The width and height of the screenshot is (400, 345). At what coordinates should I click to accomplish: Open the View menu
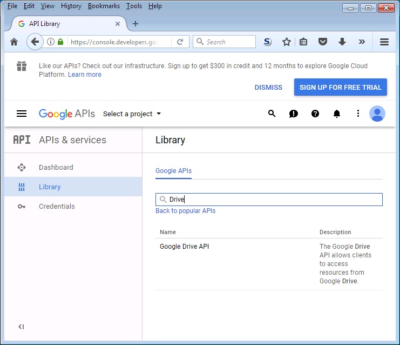pyautogui.click(x=48, y=6)
